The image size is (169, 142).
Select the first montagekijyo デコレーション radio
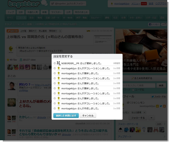click(55, 68)
